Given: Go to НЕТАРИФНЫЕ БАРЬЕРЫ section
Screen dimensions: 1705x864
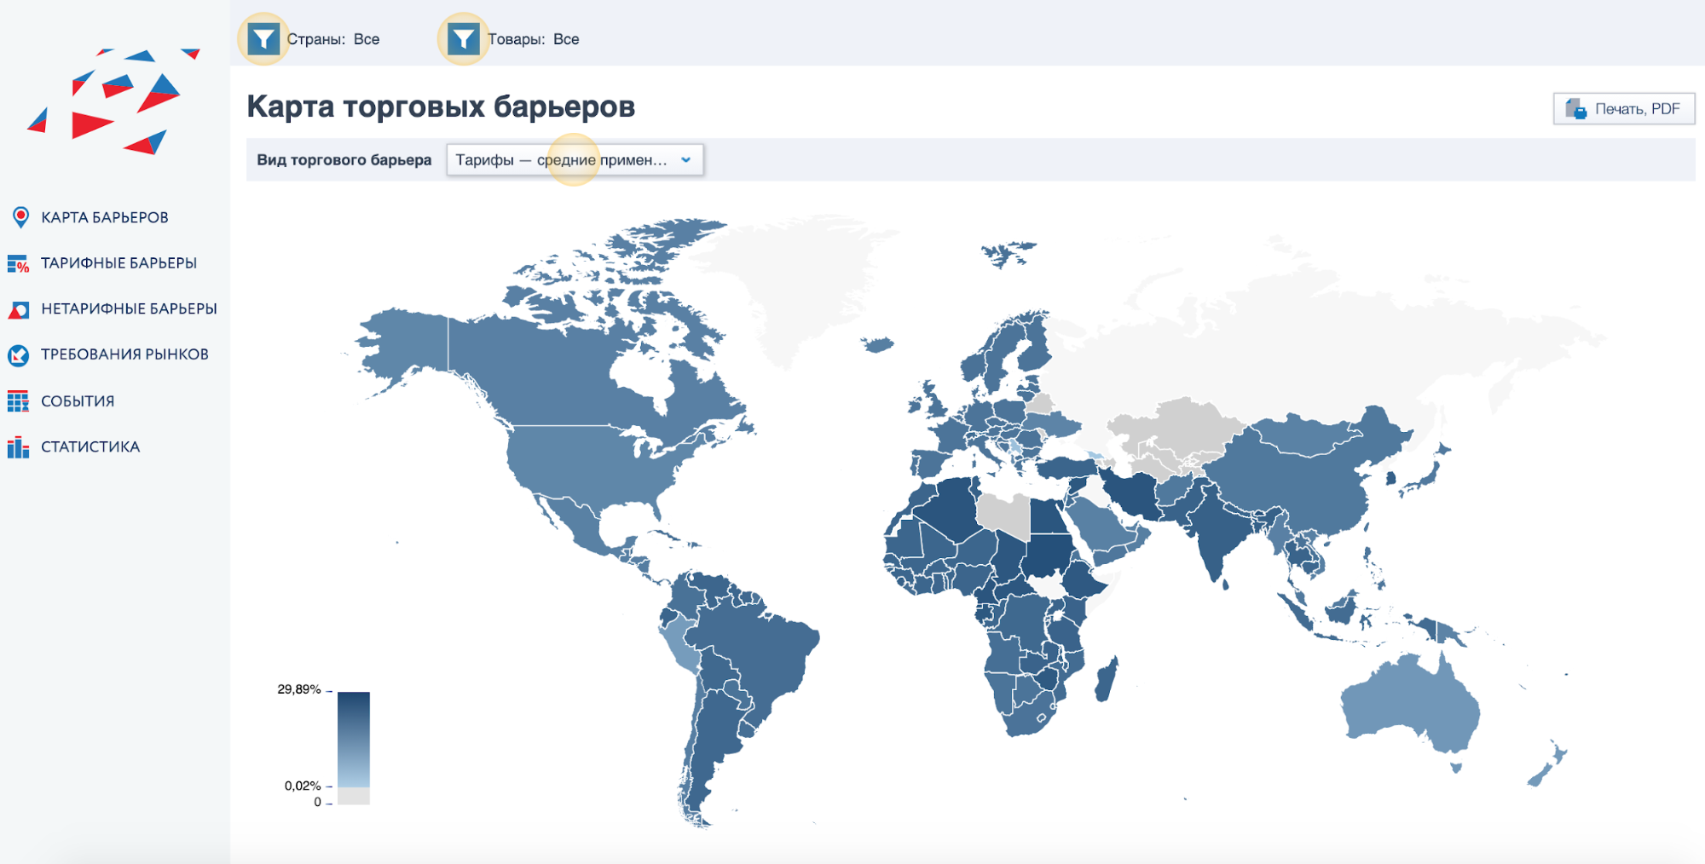Looking at the screenshot, I should point(129,308).
